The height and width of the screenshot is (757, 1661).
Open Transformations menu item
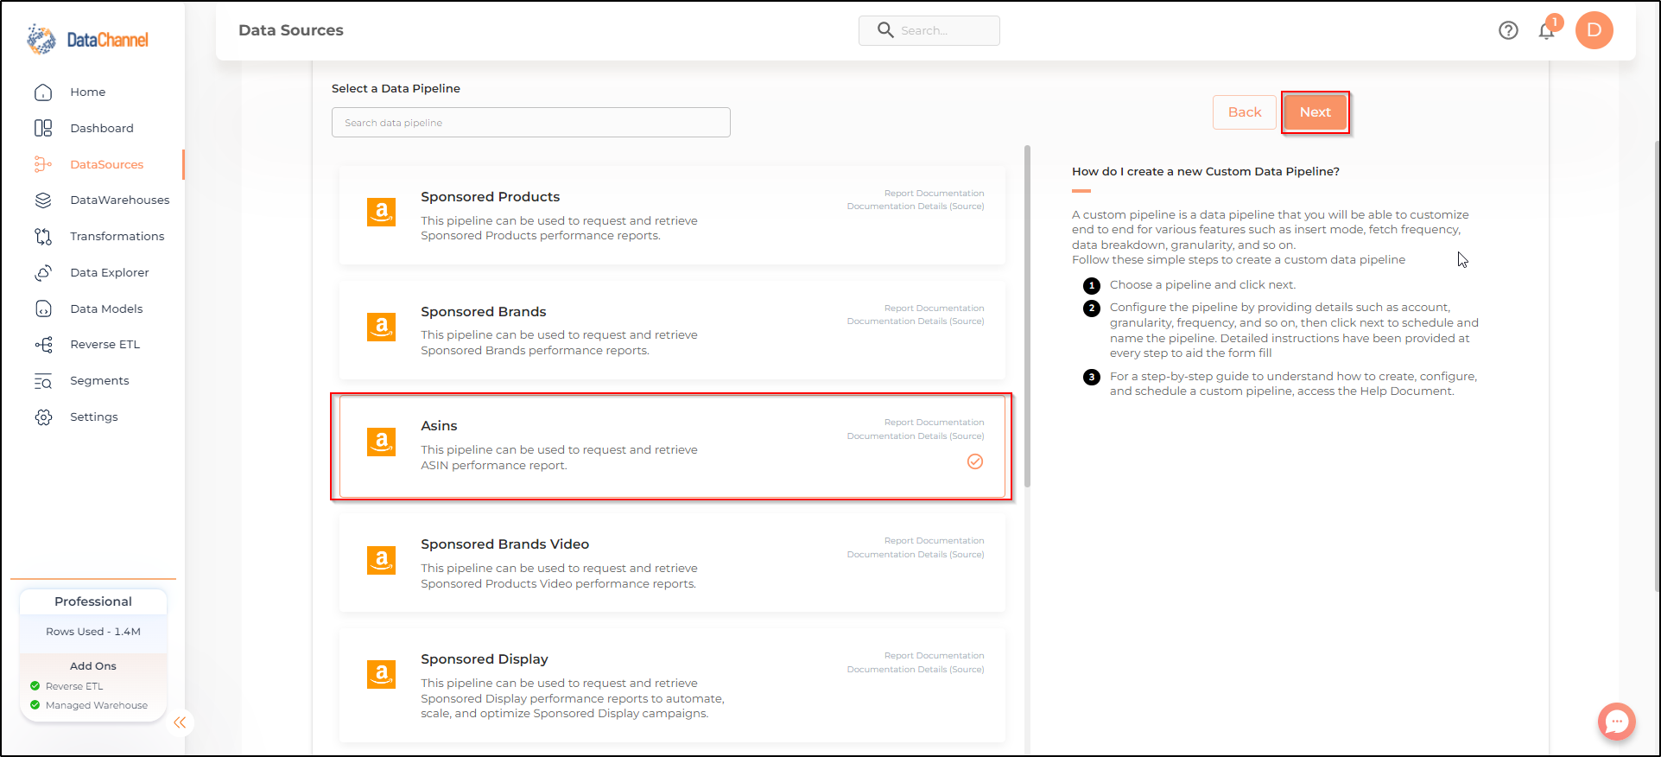(117, 237)
